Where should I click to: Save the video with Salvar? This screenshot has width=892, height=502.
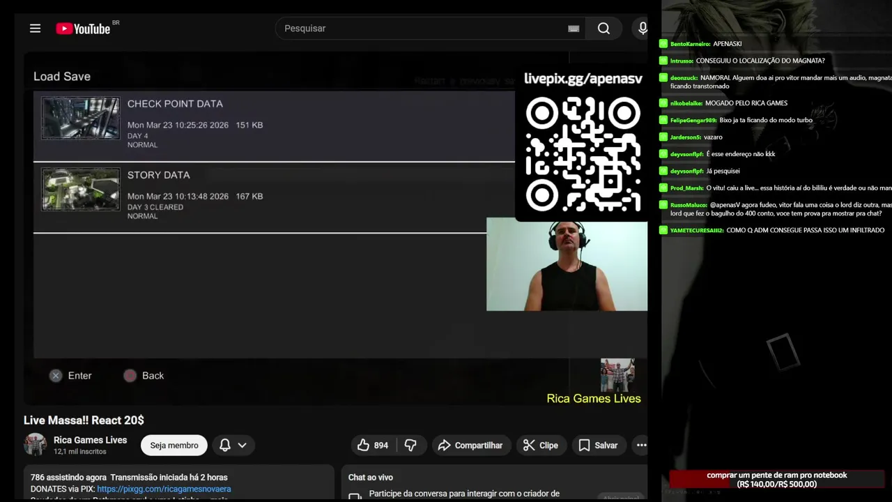coord(598,446)
